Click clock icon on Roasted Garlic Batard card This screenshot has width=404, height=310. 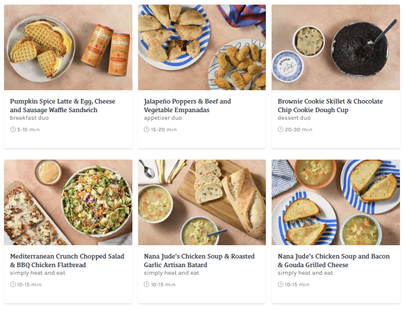147,285
